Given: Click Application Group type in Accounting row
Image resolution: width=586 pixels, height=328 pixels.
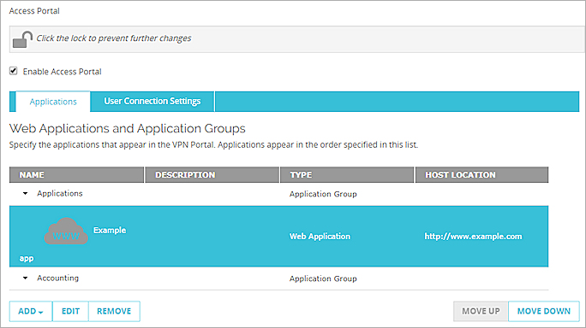Looking at the screenshot, I should [323, 278].
